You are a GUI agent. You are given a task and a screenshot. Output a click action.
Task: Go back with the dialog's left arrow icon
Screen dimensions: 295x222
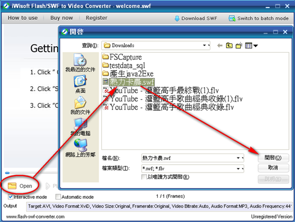pyautogui.click(x=220, y=46)
